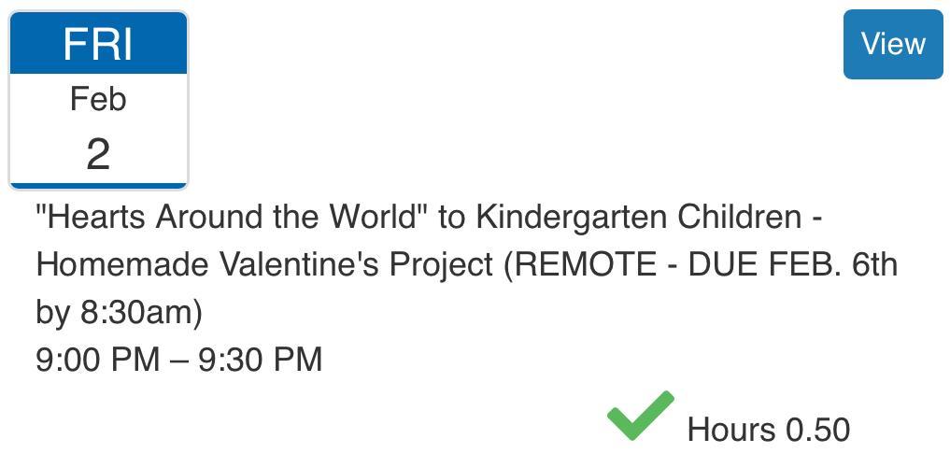Click the FRI header on calendar badge
This screenshot has height=467, width=950.
pos(98,43)
